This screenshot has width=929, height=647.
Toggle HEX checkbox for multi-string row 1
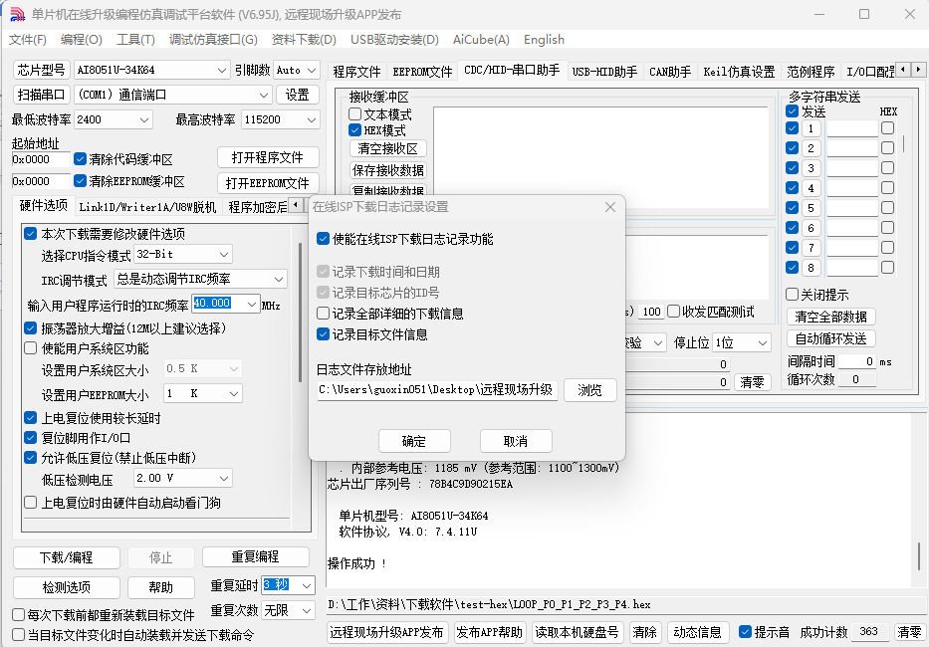(887, 128)
